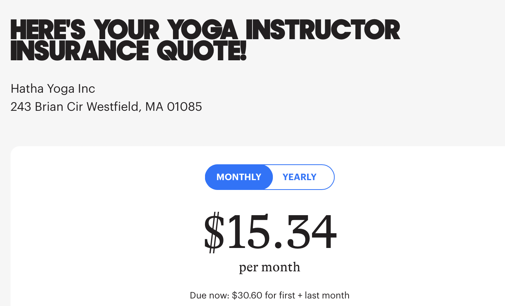Click the word 'Westfield,' in the address

(x=114, y=107)
